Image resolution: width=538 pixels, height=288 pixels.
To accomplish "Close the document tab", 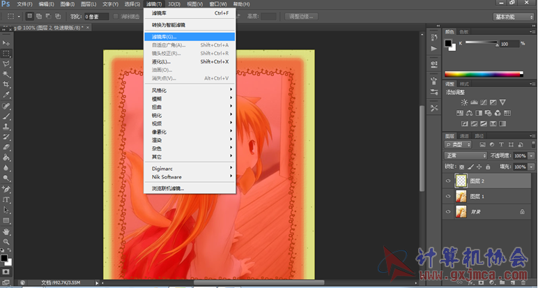I will [88, 27].
